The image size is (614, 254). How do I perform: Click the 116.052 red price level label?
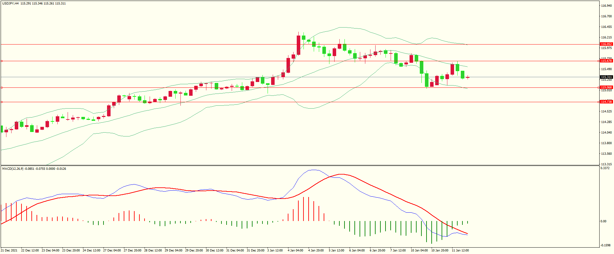606,44
